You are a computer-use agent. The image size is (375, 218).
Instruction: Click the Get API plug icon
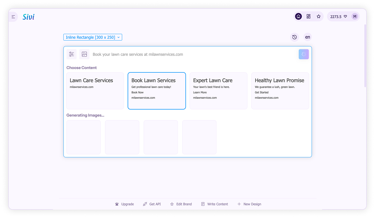[145, 204]
